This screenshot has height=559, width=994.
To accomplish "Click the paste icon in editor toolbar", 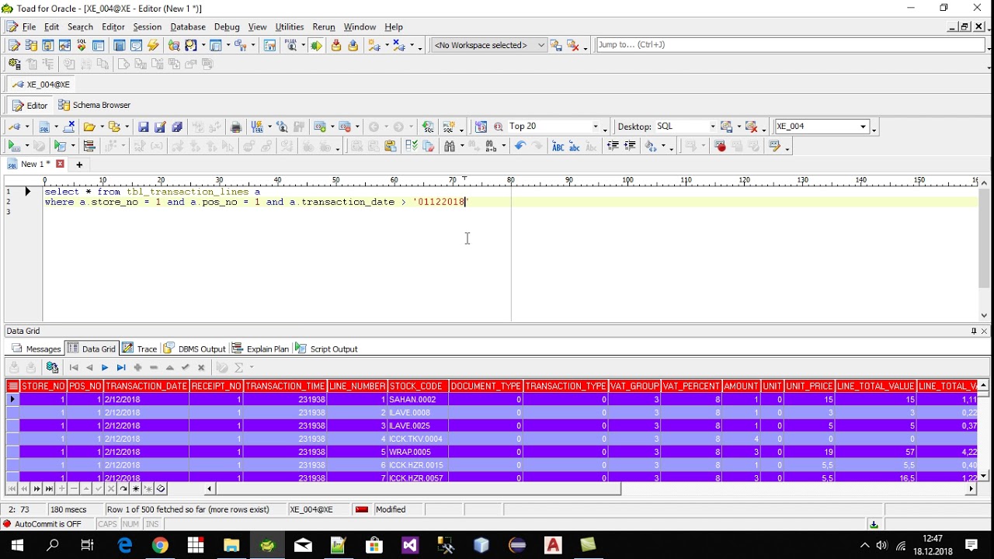I will (x=390, y=146).
